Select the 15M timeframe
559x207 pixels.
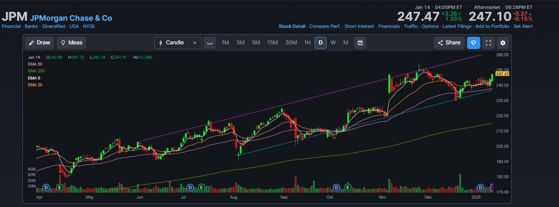click(x=272, y=43)
